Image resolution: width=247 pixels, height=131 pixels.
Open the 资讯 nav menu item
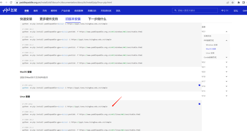[118, 11]
